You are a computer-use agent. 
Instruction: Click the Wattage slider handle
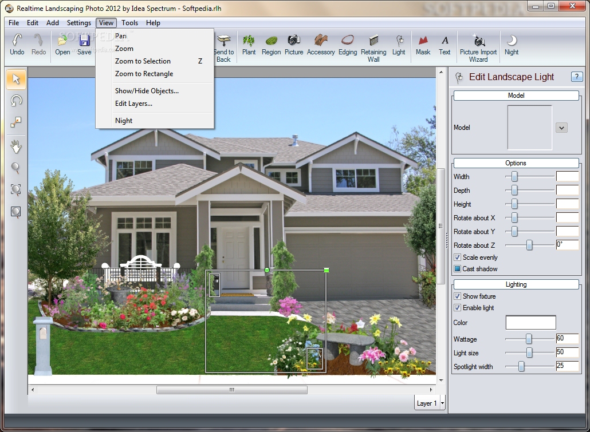point(529,339)
